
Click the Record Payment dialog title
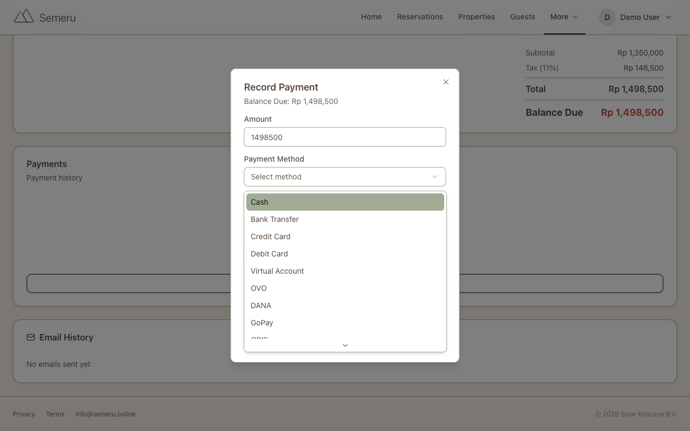pyautogui.click(x=281, y=87)
